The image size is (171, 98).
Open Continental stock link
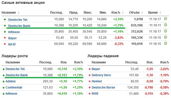coord(14,87)
